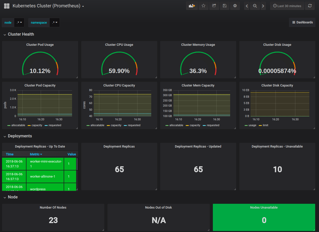The width and height of the screenshot is (319, 232).
Task: Star this dashboard as favorite
Action: [x=203, y=6]
